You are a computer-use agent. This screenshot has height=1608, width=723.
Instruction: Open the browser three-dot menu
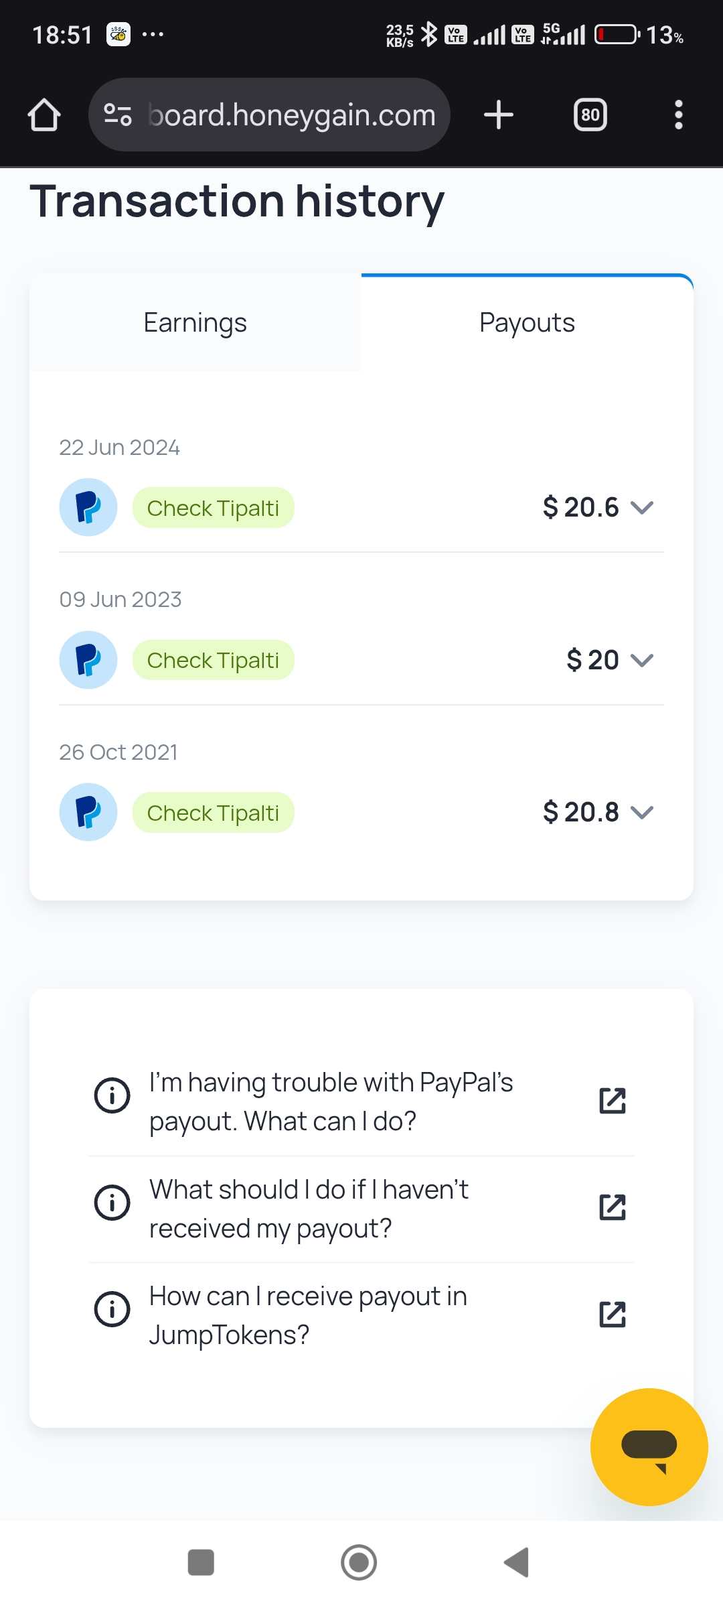[x=678, y=115]
